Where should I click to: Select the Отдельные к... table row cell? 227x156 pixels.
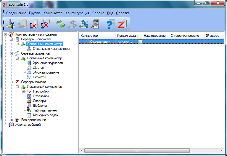point(97,42)
